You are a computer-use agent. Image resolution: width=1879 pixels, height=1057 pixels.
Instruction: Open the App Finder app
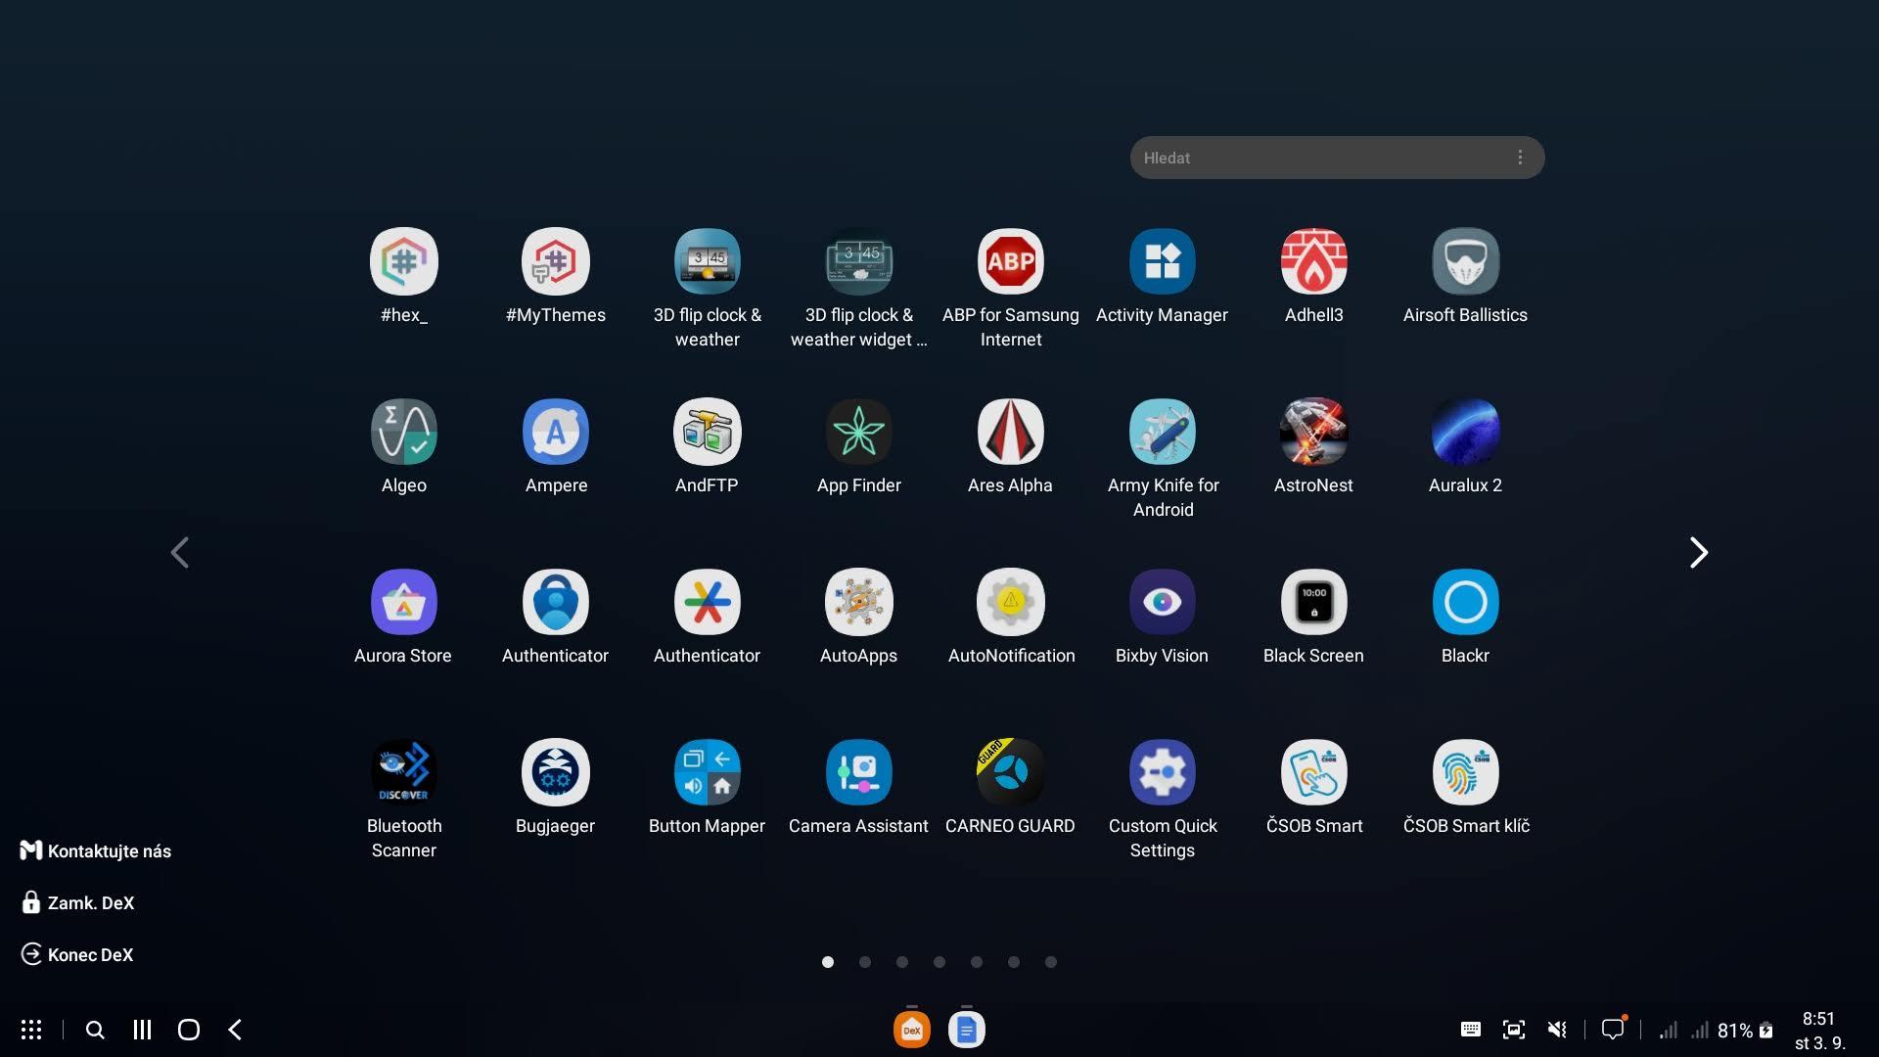point(858,432)
